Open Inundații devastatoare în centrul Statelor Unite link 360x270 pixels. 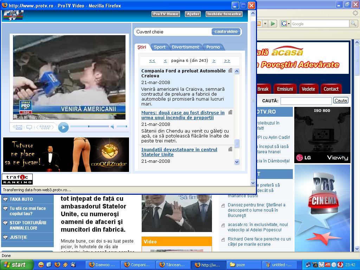tap(179, 152)
